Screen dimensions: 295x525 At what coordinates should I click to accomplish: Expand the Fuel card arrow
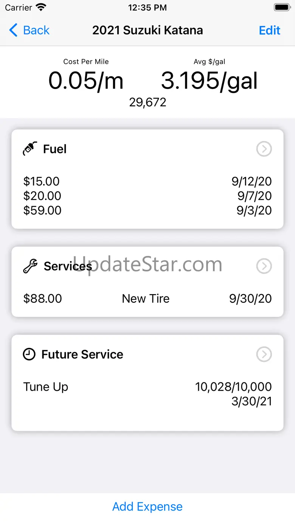(264, 149)
